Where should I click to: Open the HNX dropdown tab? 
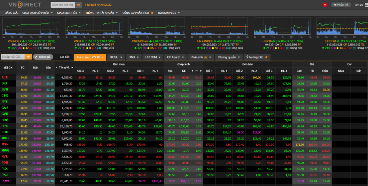(x=133, y=57)
